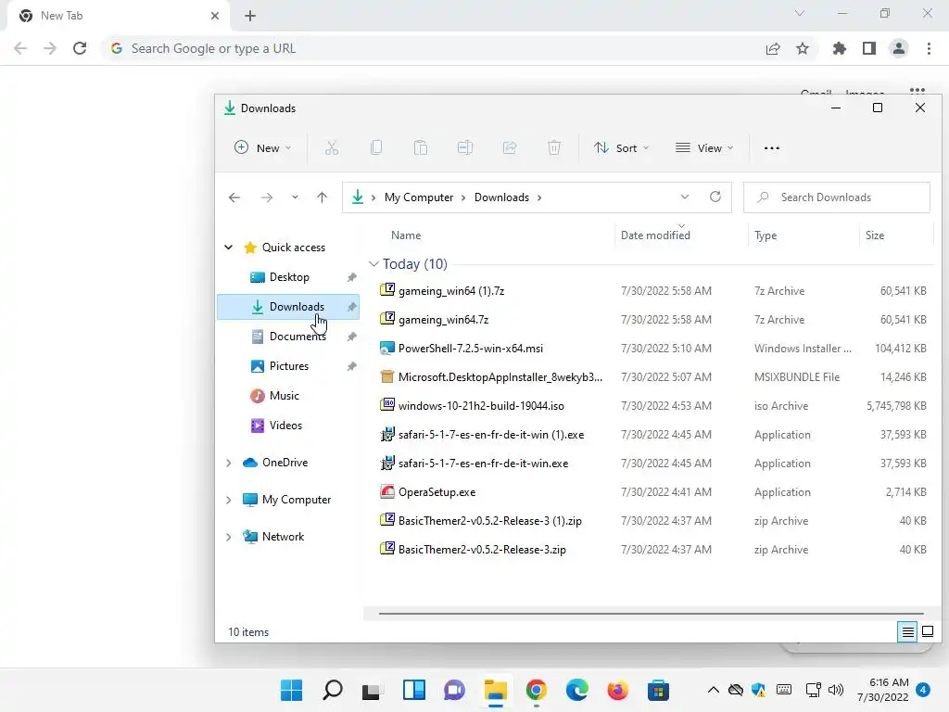The height and width of the screenshot is (712, 949).
Task: Show hidden system tray icons
Action: click(x=714, y=690)
